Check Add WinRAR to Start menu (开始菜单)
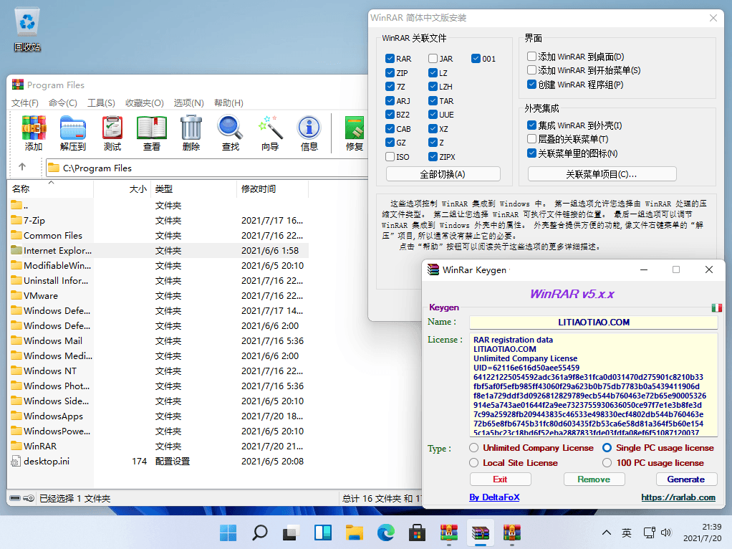 [531, 70]
